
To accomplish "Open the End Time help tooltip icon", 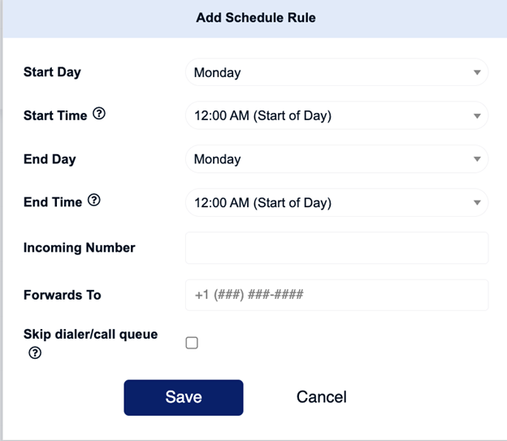I will (94, 200).
